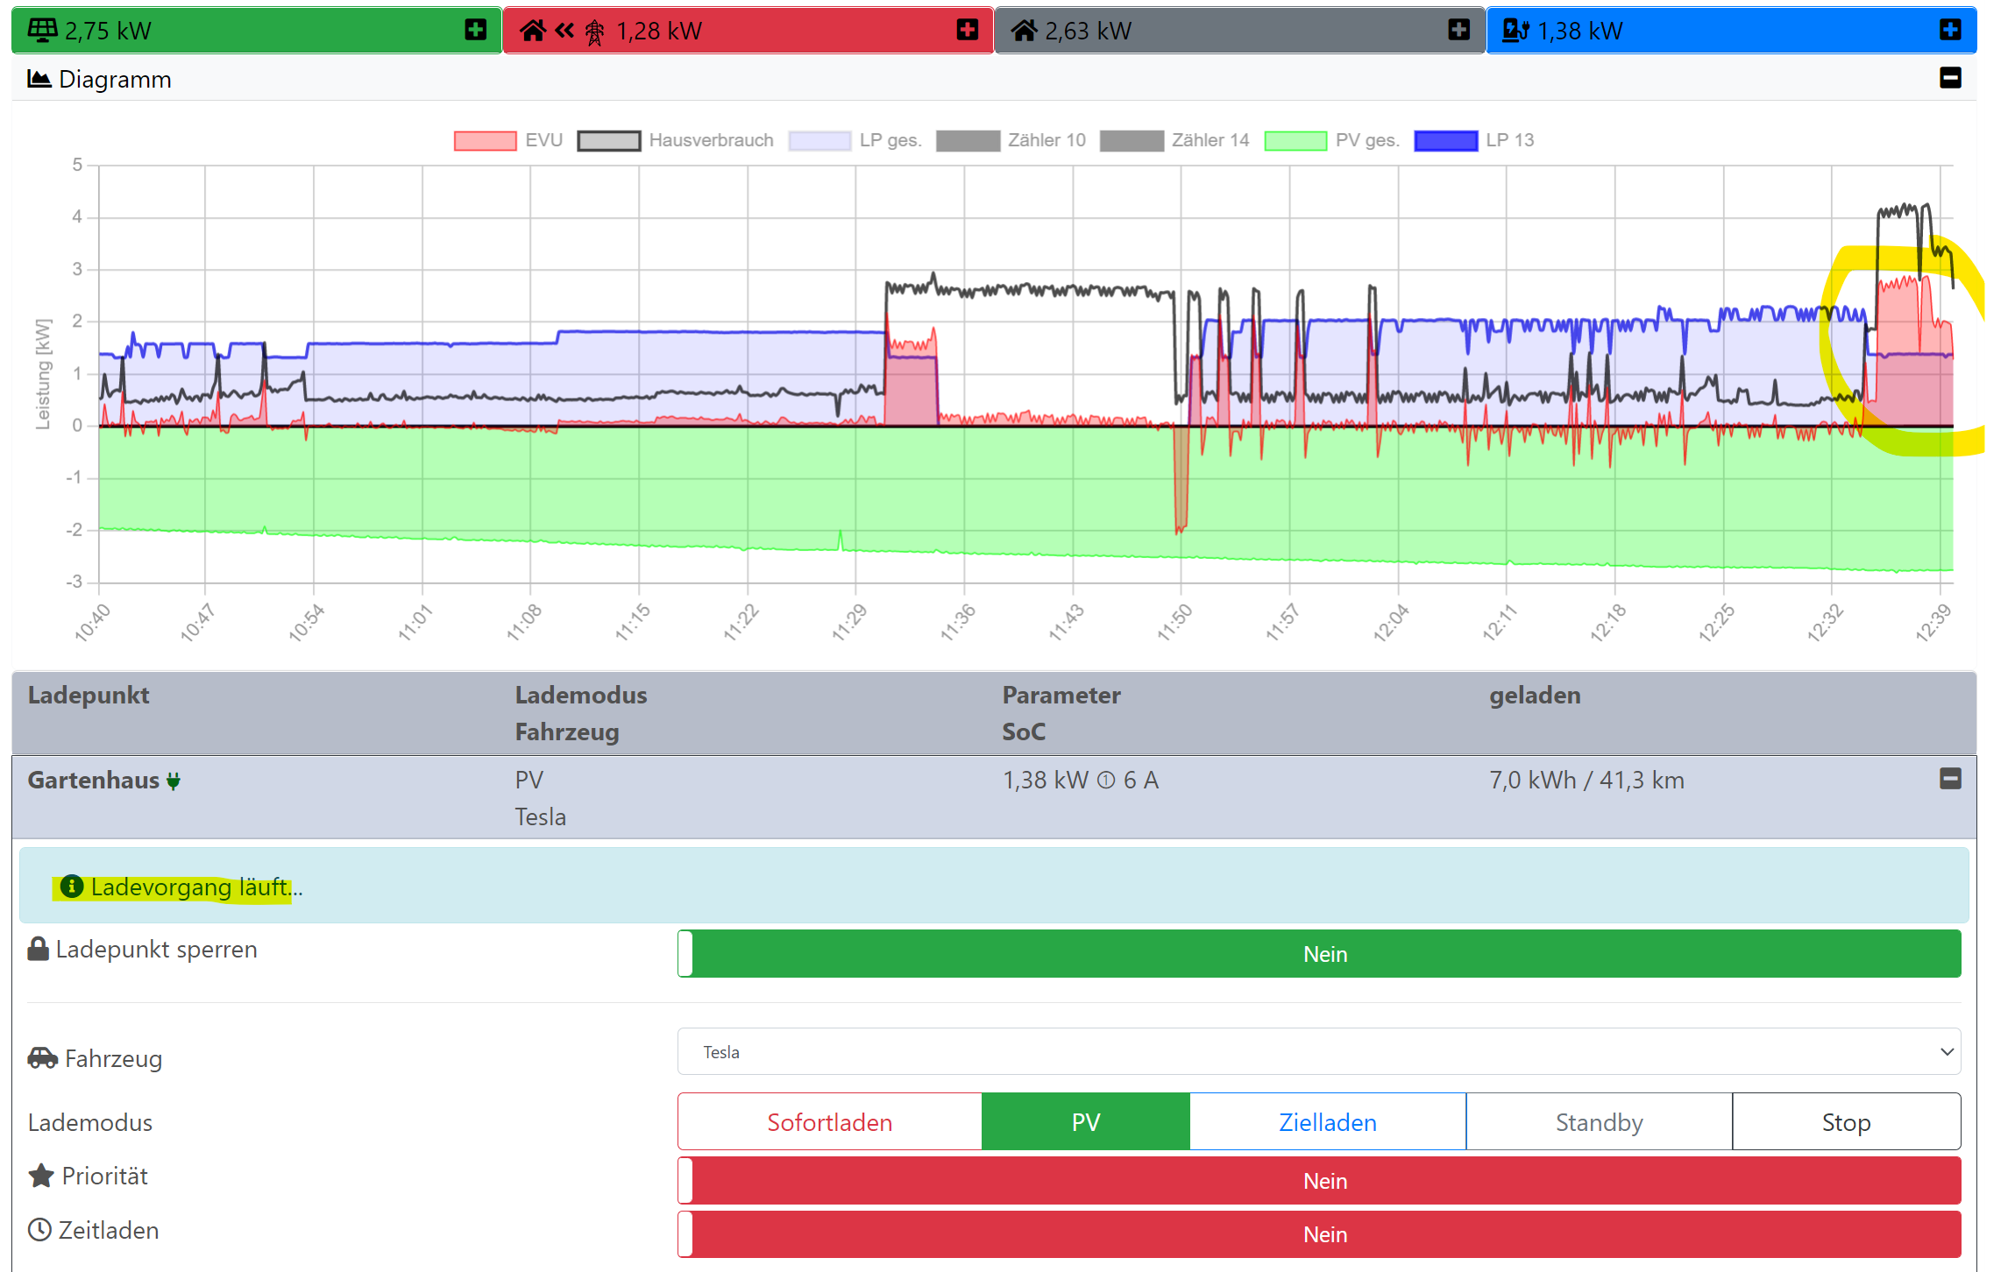The width and height of the screenshot is (2015, 1272).
Task: Collapse the Diagramm section minus icon
Action: click(1950, 78)
